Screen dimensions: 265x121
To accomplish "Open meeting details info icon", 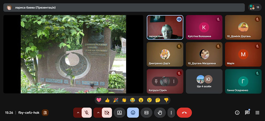I will [237, 113].
